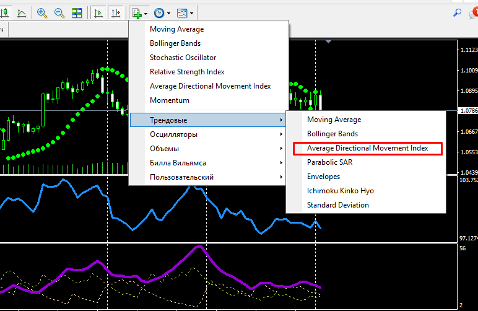Select Parabolic SAR indicator
The height and width of the screenshot is (311, 478).
coord(366,162)
